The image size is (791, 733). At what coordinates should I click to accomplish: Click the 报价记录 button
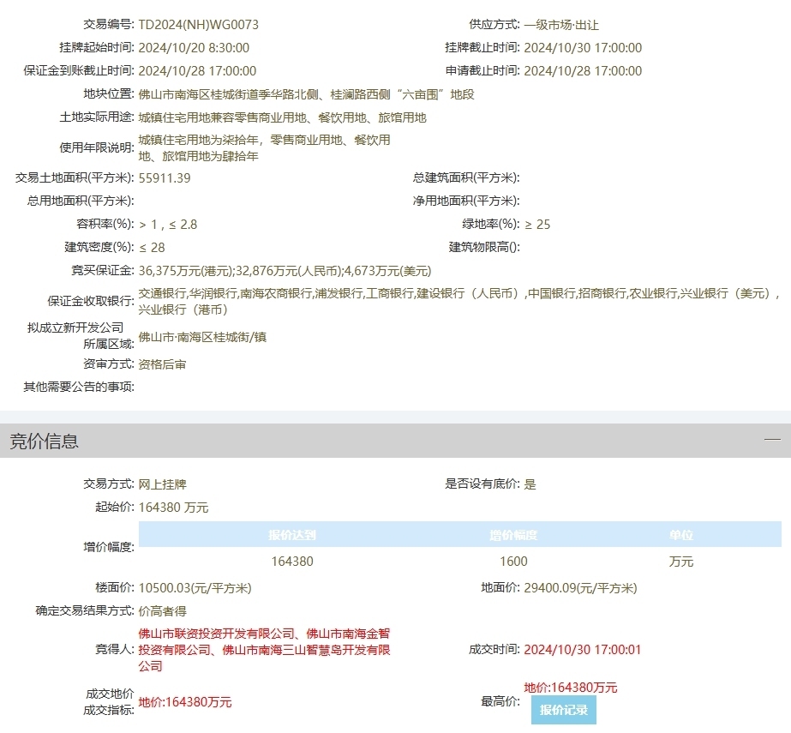click(563, 711)
